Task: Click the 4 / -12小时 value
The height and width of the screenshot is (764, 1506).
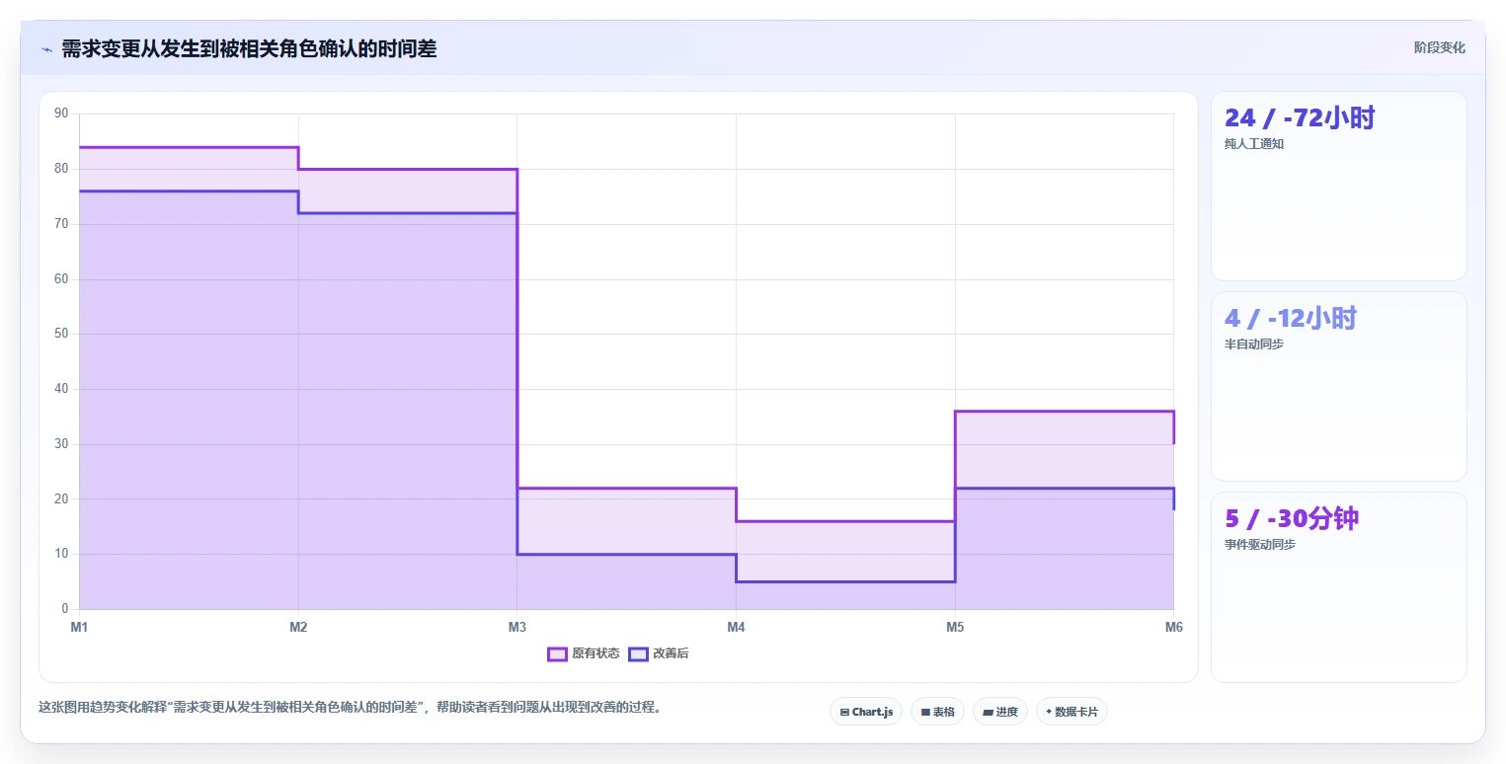Action: click(x=1291, y=318)
